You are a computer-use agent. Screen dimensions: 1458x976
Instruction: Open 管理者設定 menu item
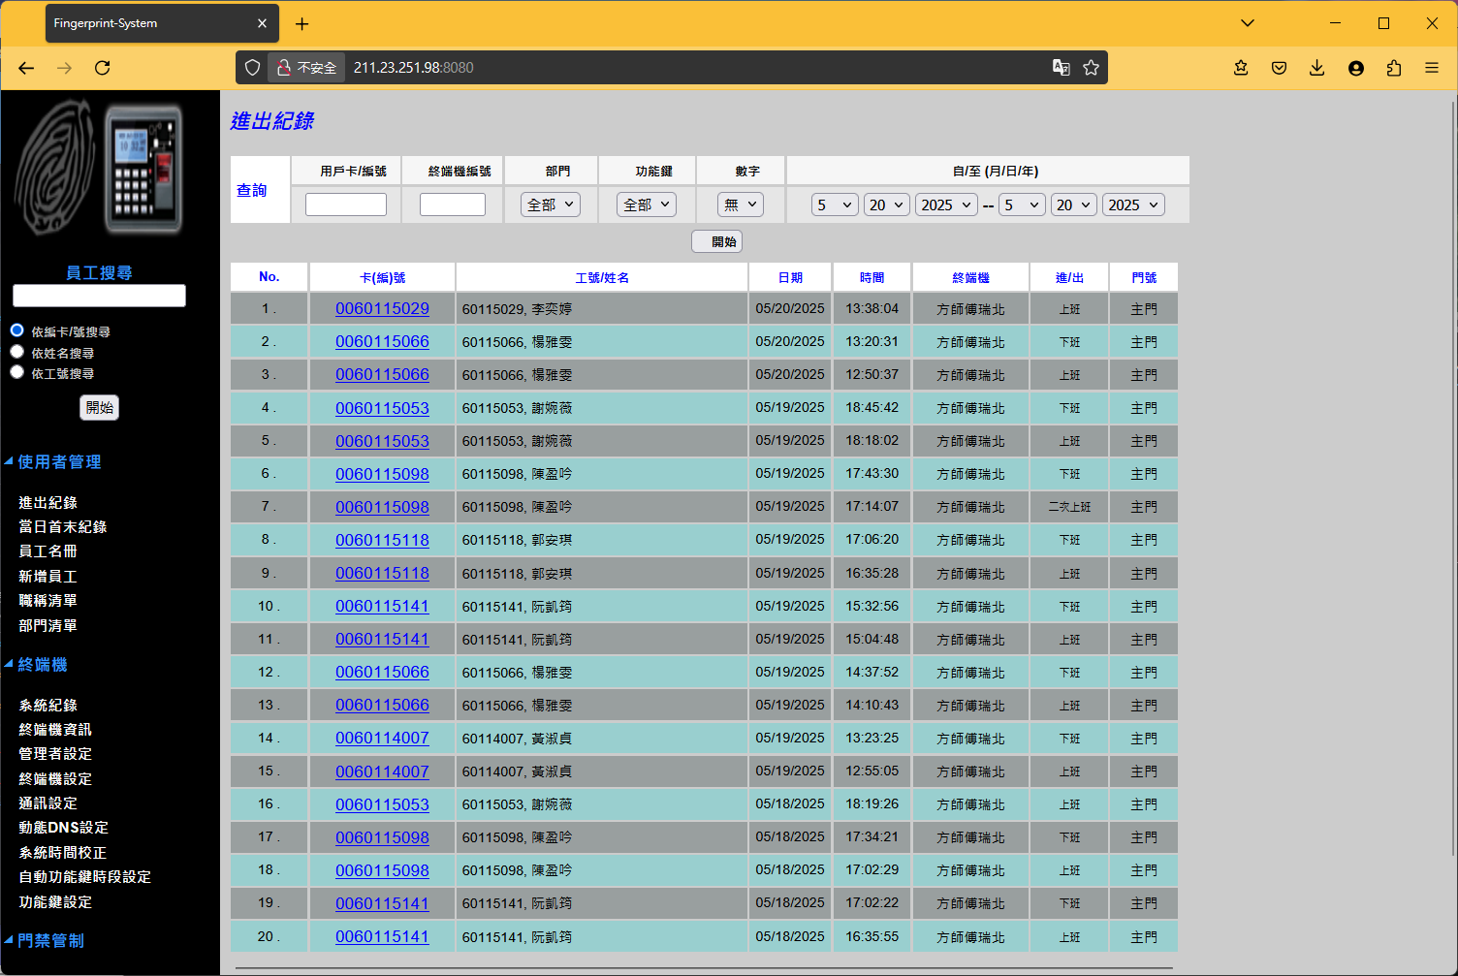pos(55,754)
